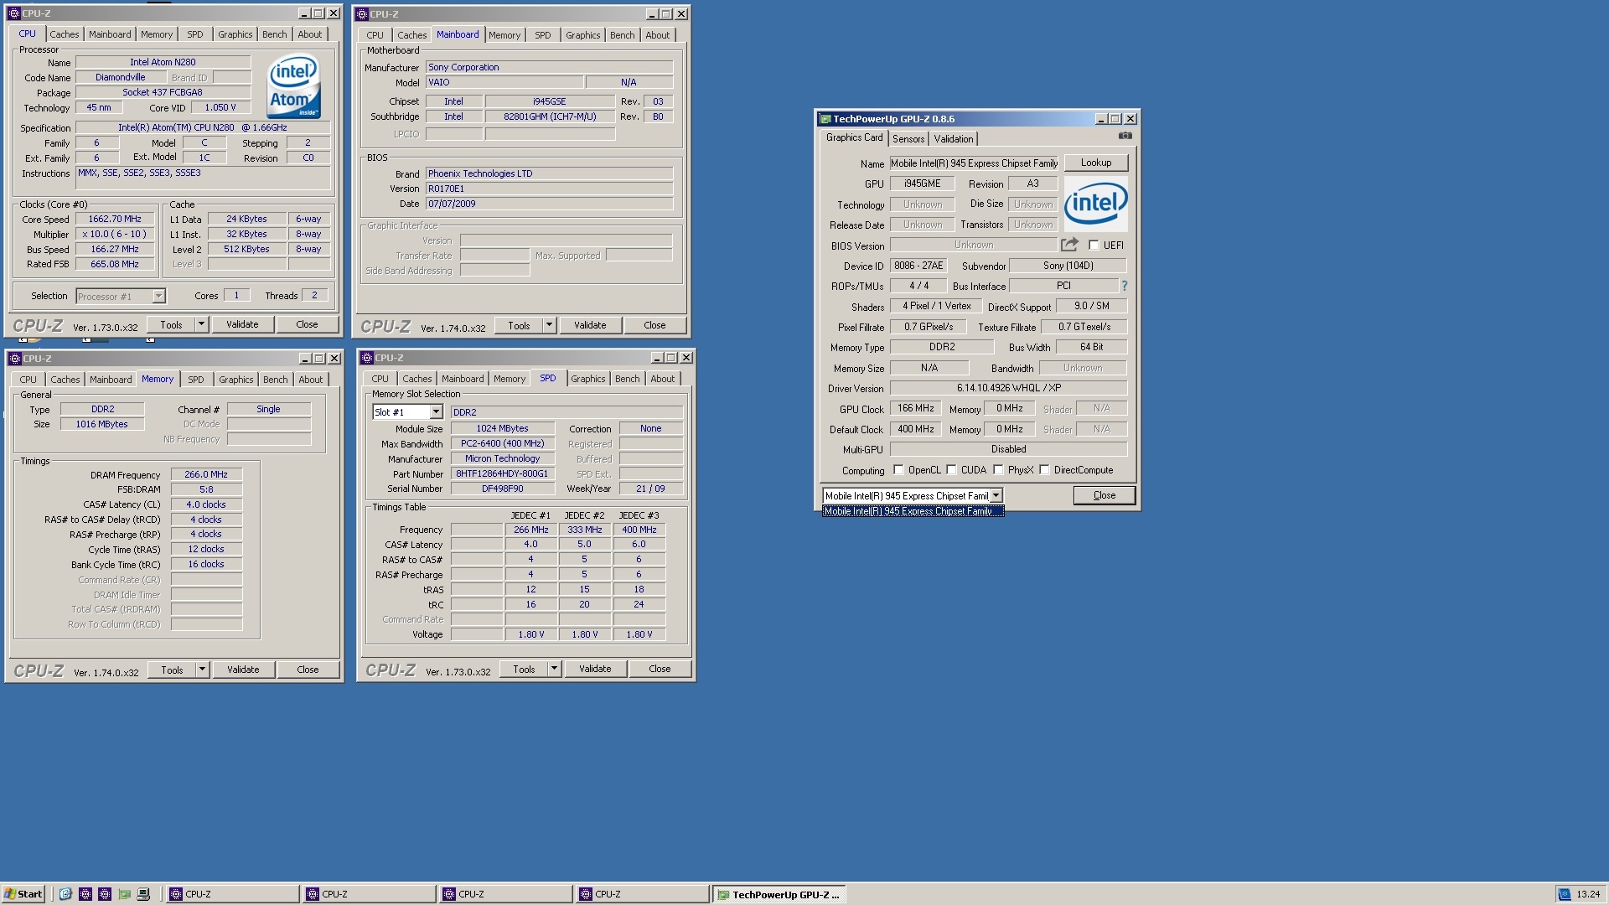Click the Lookup button in GPU-Z
The height and width of the screenshot is (905, 1609).
coord(1096,163)
